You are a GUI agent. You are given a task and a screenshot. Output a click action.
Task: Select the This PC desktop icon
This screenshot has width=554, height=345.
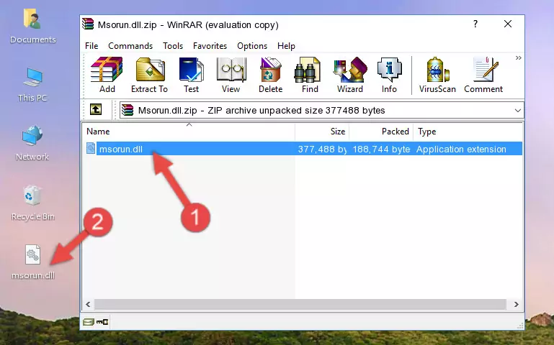coord(32,85)
